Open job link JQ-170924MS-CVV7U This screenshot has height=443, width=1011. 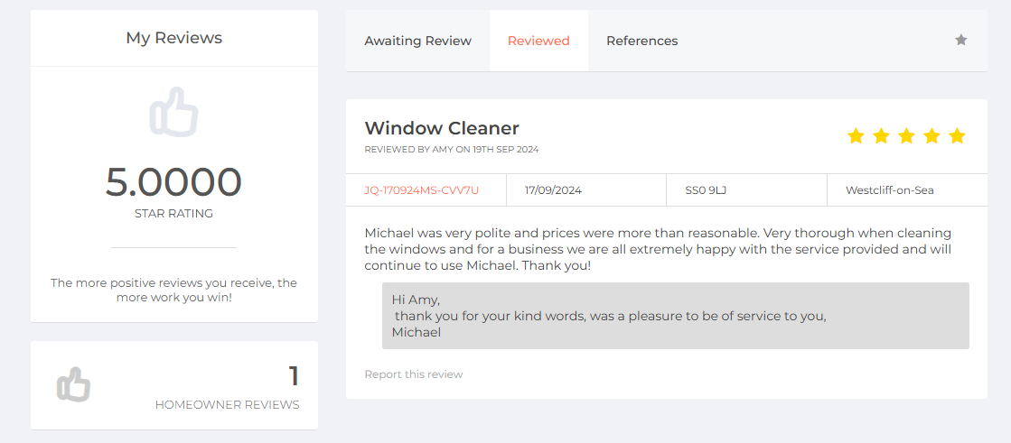coord(422,190)
